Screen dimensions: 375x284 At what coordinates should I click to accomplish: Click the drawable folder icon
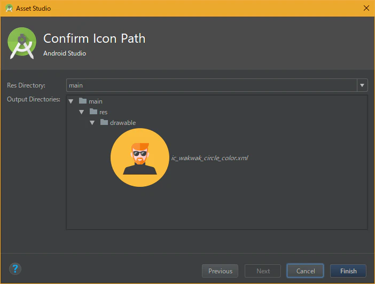coord(104,122)
